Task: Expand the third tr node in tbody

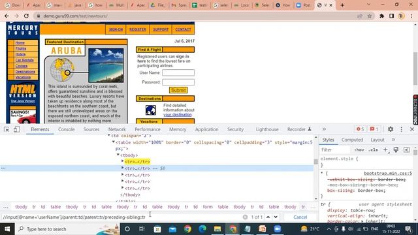Action: click(x=123, y=175)
